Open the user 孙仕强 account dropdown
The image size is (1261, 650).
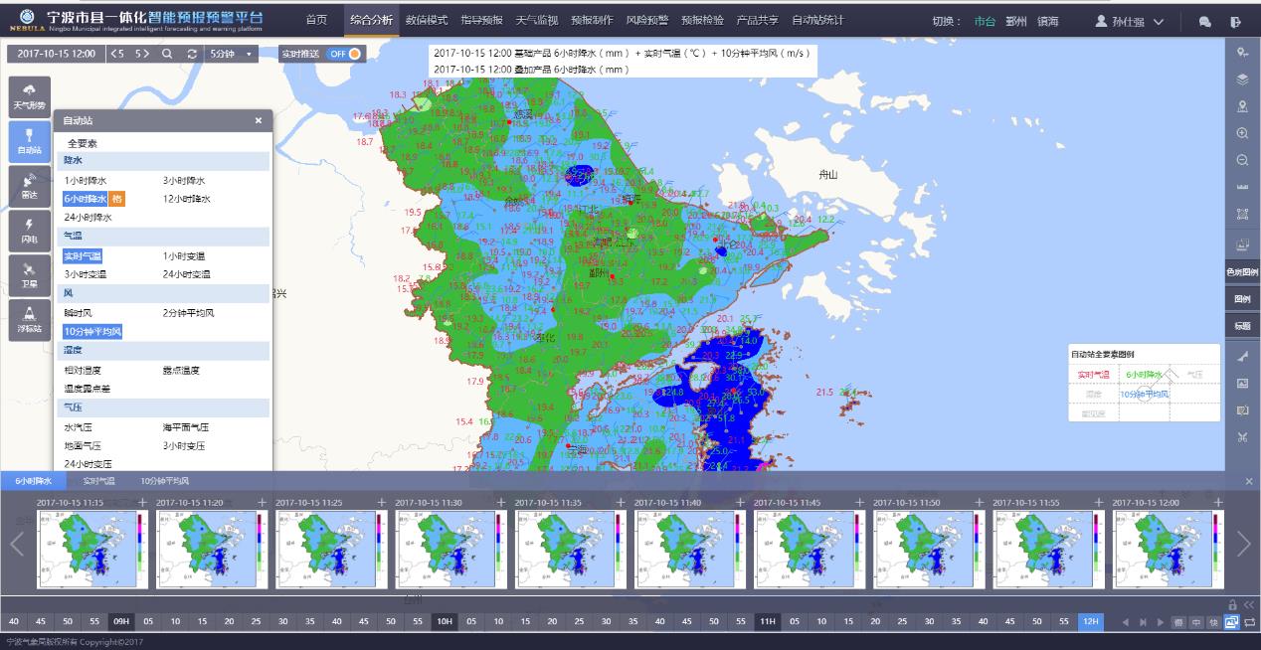coord(1130,21)
